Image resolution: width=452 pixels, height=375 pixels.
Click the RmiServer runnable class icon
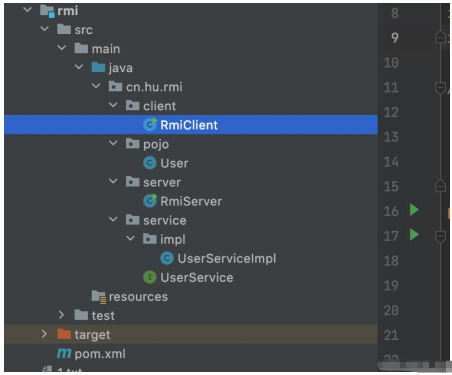click(x=150, y=201)
